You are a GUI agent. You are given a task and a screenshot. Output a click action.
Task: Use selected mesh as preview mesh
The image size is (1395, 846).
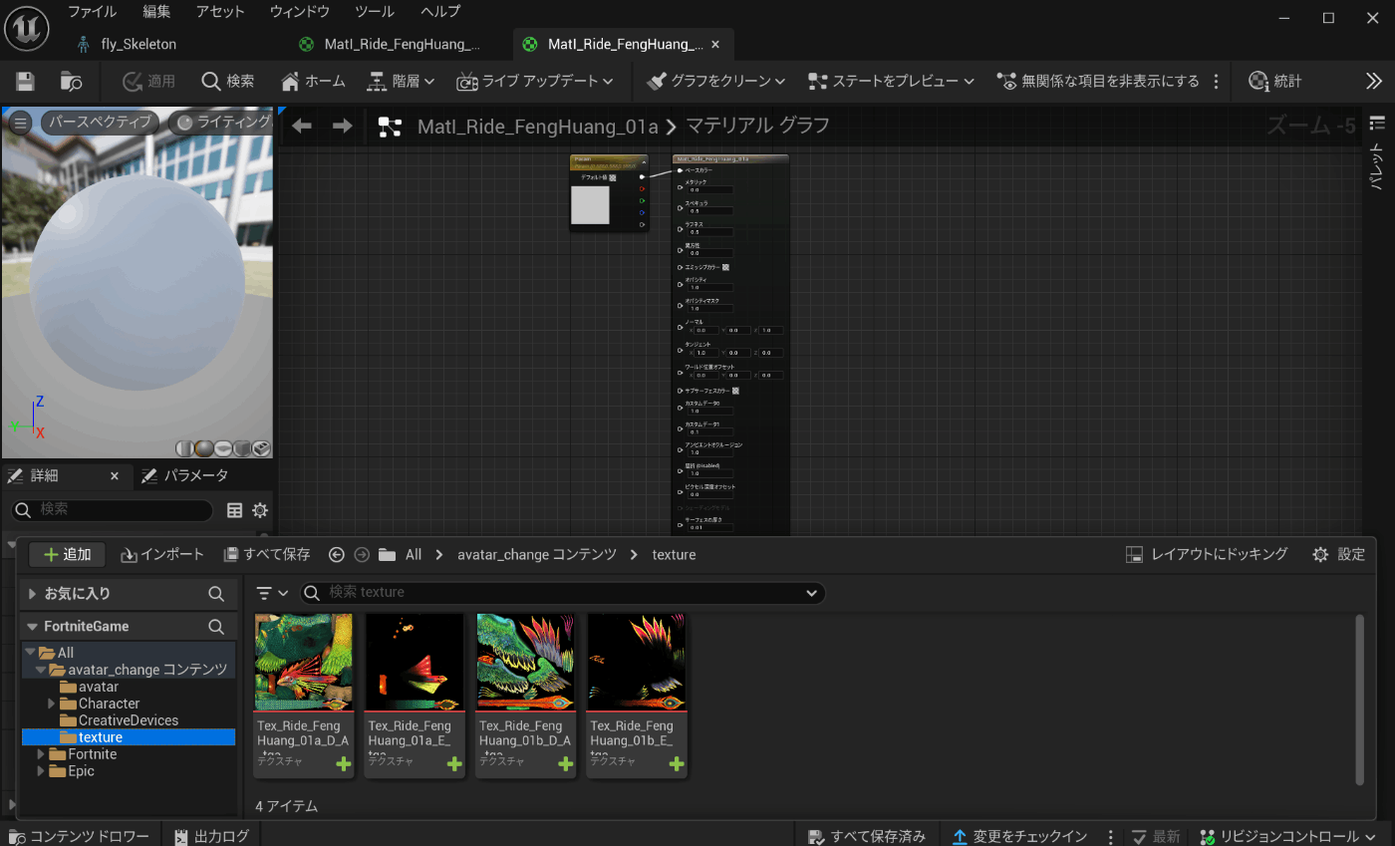point(261,448)
